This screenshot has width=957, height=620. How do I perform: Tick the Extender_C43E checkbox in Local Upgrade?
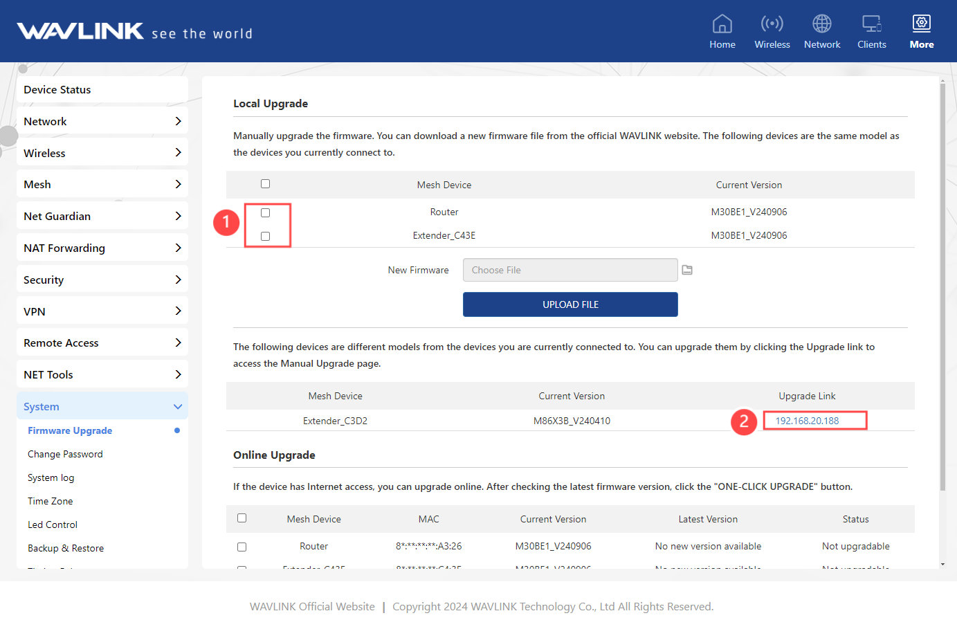point(265,236)
